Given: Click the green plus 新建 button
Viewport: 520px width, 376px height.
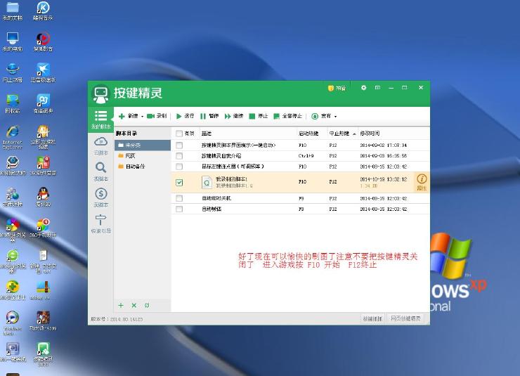Looking at the screenshot, I should click(x=128, y=116).
